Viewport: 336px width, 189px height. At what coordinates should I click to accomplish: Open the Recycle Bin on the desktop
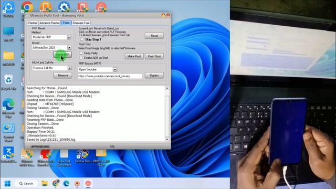[8, 82]
